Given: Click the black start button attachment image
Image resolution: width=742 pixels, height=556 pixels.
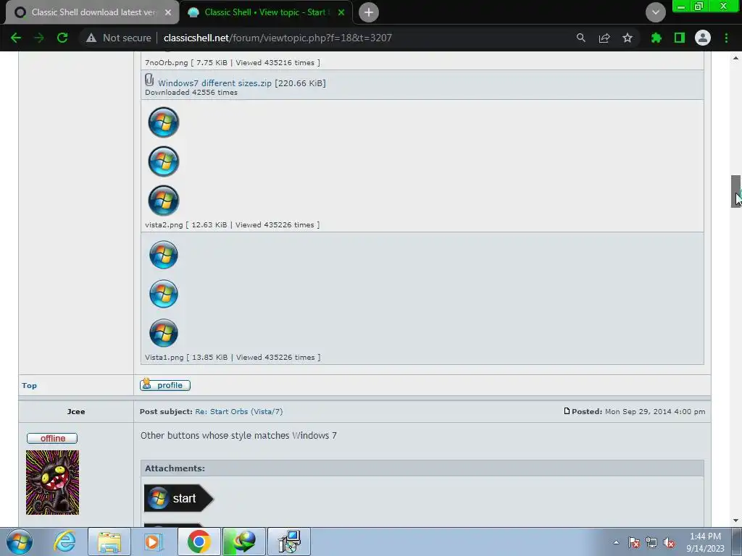Looking at the screenshot, I should pos(179,498).
